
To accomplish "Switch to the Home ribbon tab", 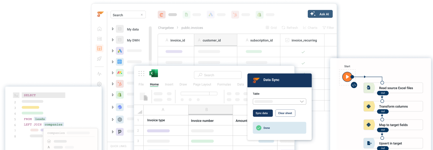I will 154,85.
